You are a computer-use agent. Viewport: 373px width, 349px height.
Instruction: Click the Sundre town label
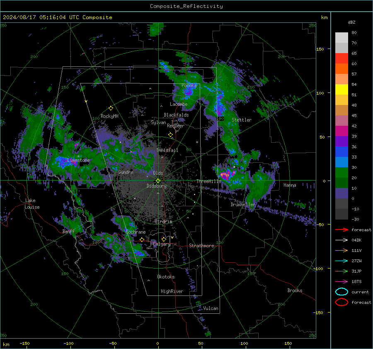pyautogui.click(x=126, y=172)
